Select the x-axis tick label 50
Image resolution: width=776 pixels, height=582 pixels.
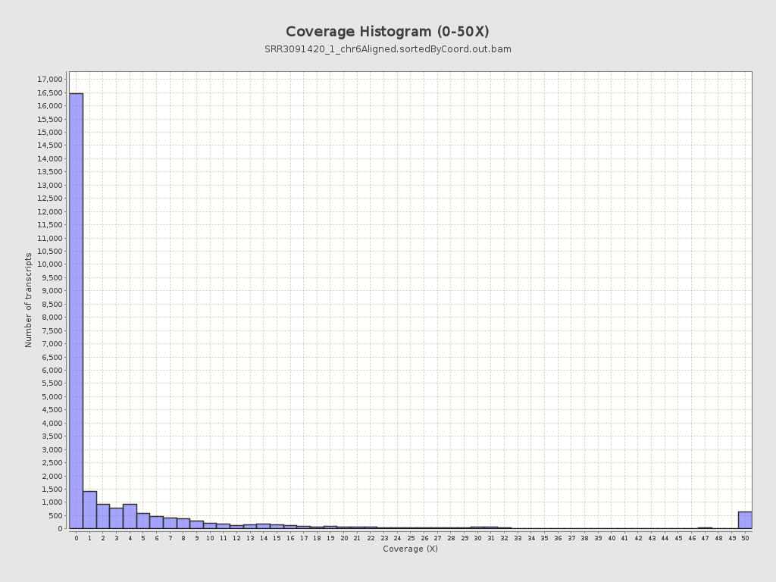745,538
